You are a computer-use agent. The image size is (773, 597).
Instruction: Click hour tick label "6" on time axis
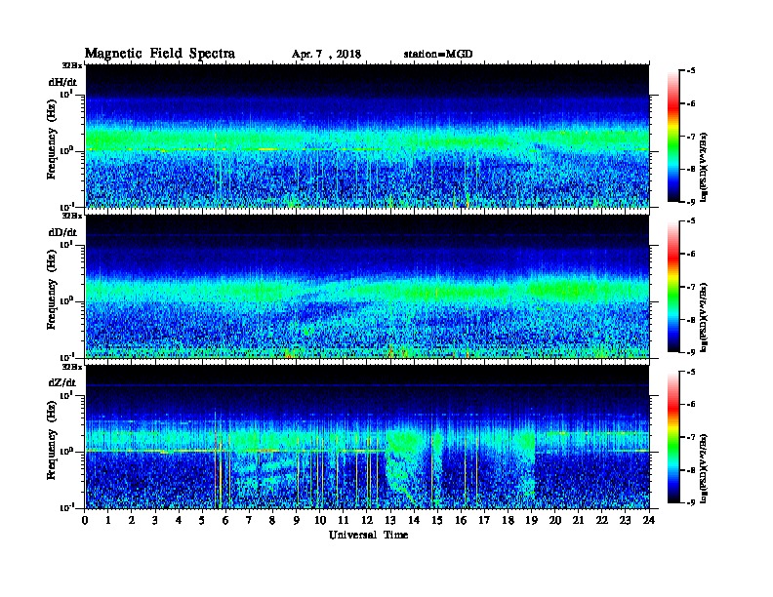pos(225,520)
